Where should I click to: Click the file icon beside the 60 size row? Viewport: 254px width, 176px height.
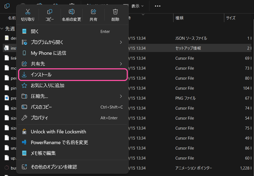click(x=7, y=158)
